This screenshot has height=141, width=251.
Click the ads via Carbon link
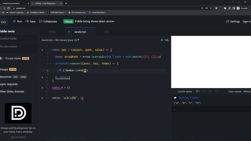pos(18,137)
